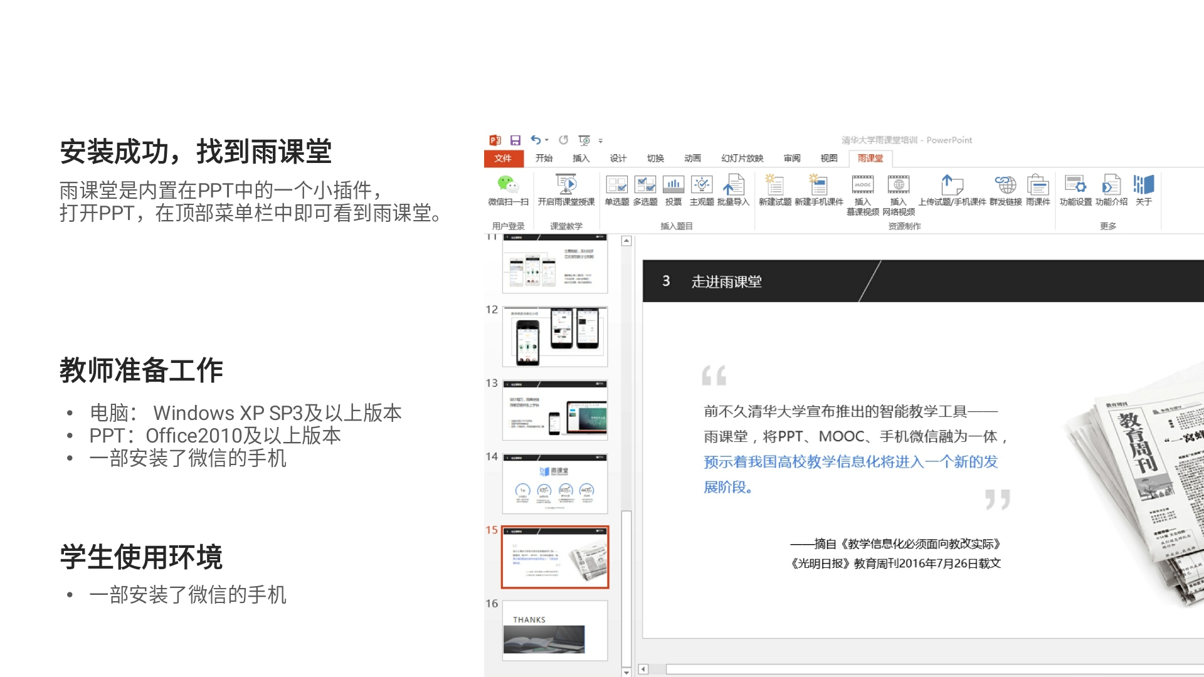Select slide 13 thumbnail

click(x=555, y=410)
